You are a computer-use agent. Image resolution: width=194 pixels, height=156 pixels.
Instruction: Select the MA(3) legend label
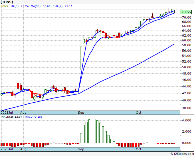[15, 6]
